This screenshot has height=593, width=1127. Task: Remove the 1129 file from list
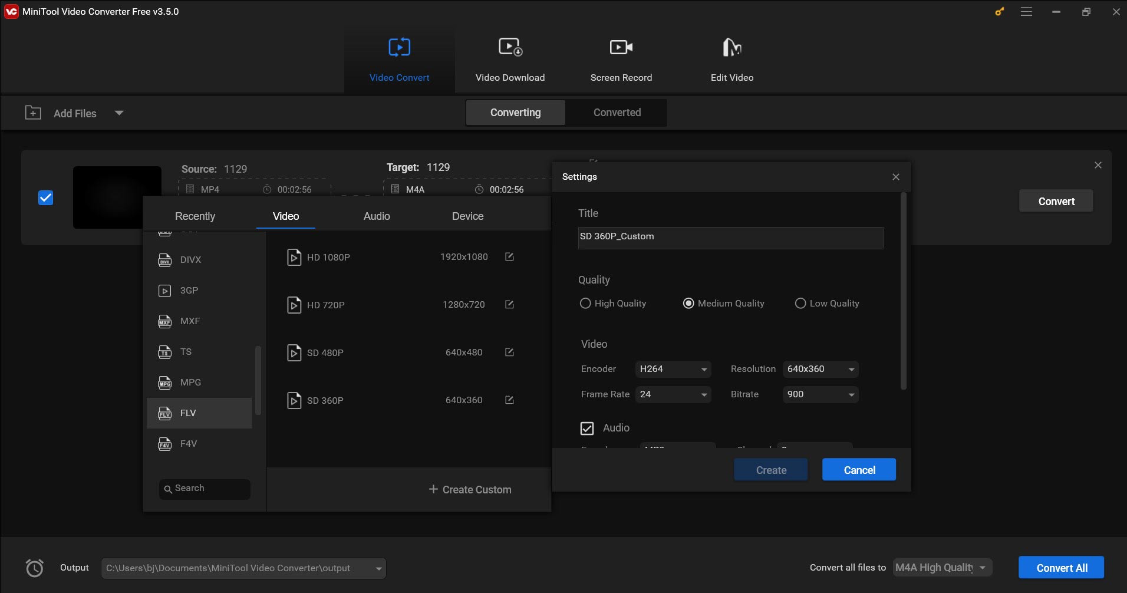pos(1098,165)
